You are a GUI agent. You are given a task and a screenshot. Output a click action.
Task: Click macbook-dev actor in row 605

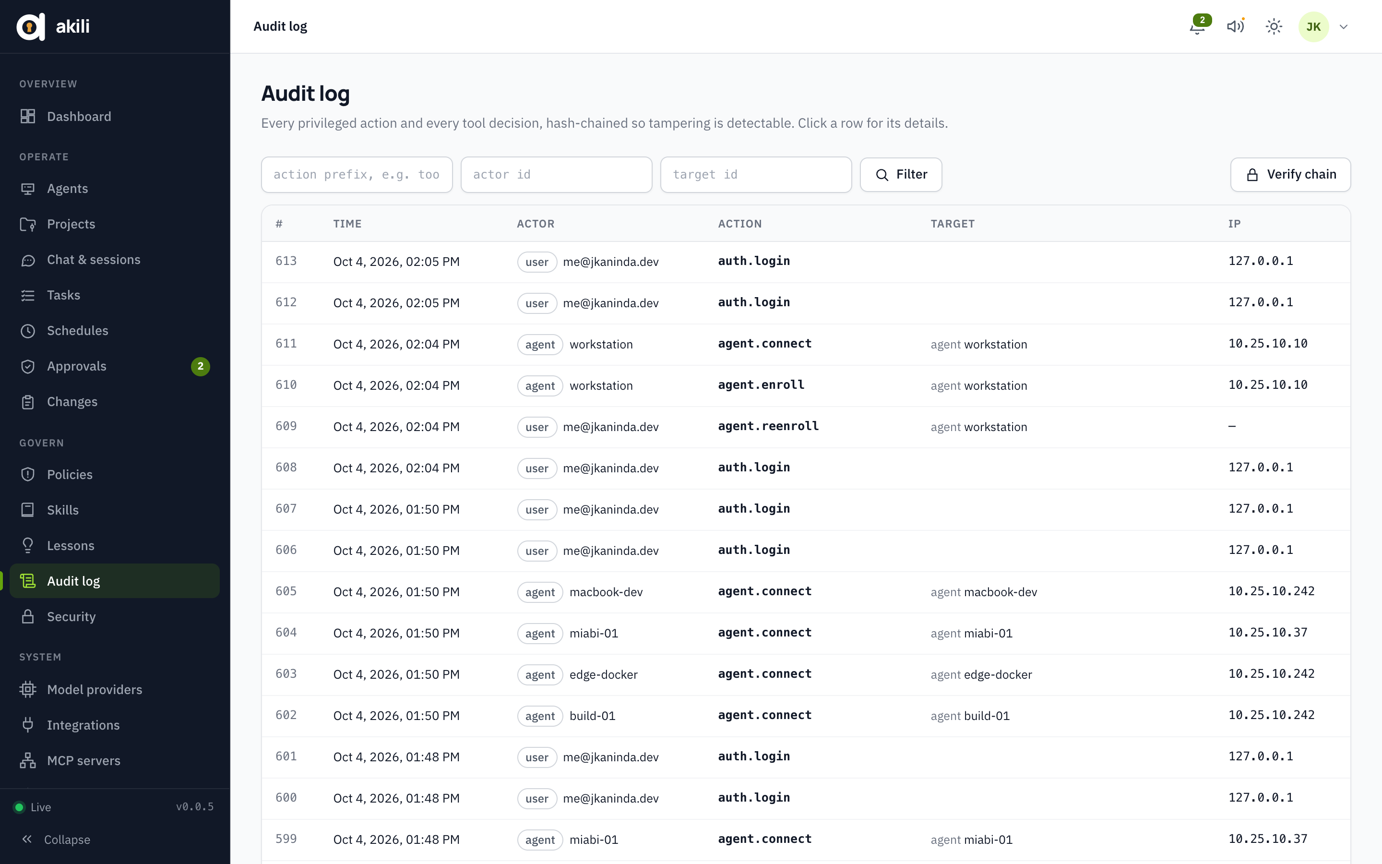pyautogui.click(x=606, y=592)
